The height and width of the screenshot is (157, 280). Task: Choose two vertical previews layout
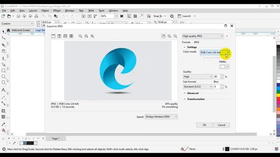click(59, 36)
